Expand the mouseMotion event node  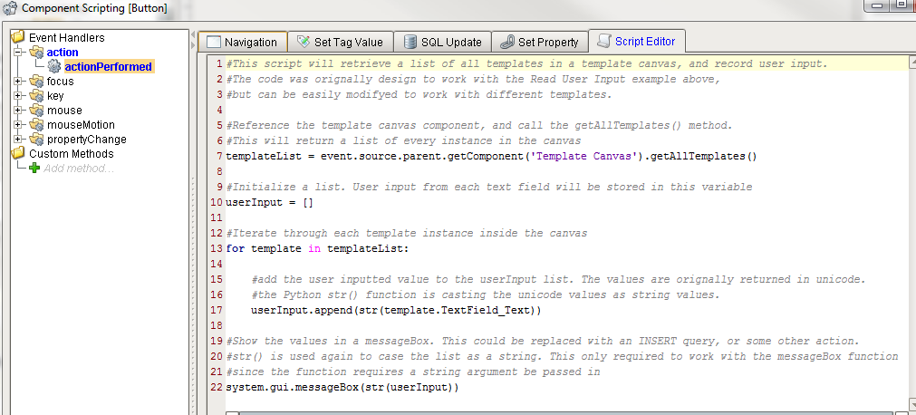click(17, 124)
